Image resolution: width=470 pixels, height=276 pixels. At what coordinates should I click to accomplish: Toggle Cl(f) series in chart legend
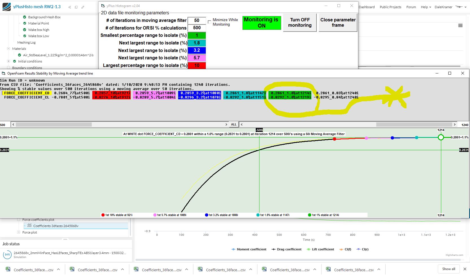click(x=345, y=249)
